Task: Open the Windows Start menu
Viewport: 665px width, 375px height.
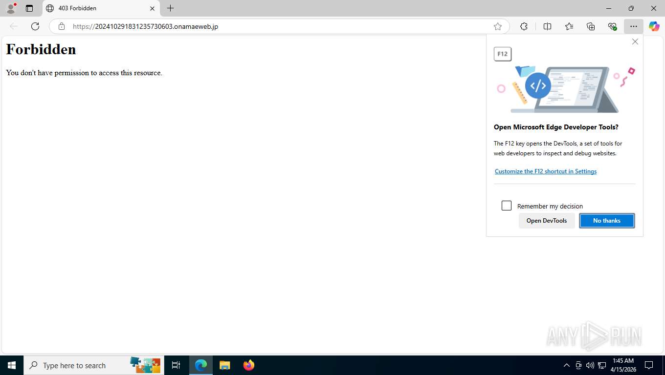Action: click(x=12, y=365)
